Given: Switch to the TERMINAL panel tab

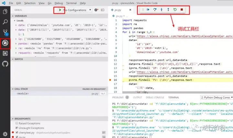Looking at the screenshot, I should [173, 97].
